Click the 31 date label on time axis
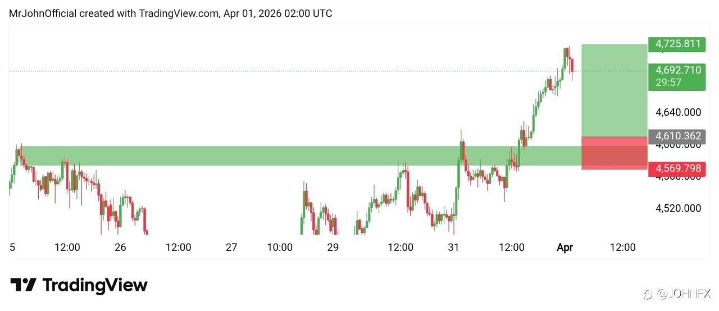The width and height of the screenshot is (719, 311). (x=453, y=247)
